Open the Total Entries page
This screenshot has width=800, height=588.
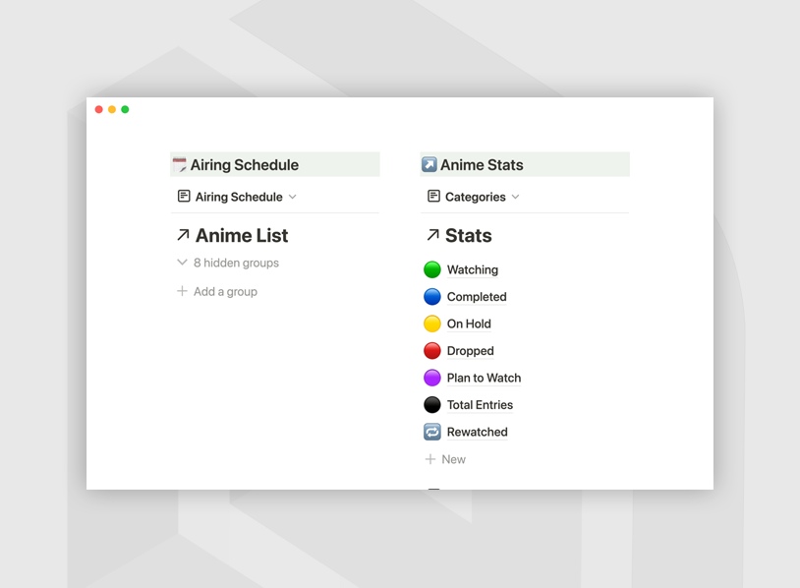pyautogui.click(x=480, y=405)
